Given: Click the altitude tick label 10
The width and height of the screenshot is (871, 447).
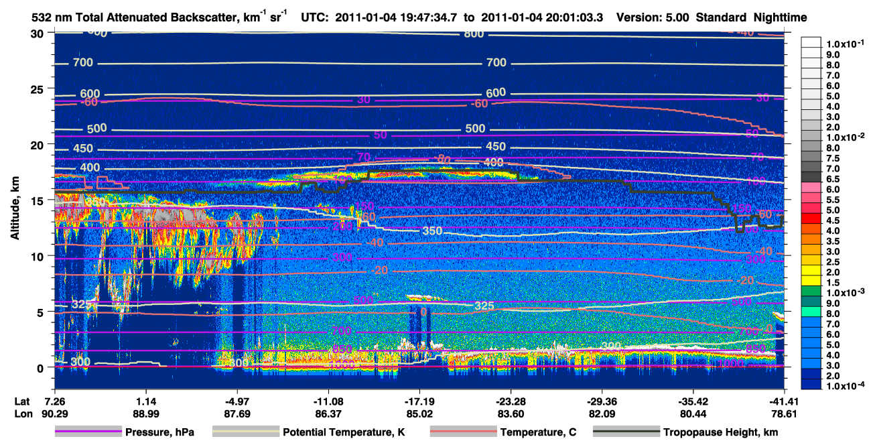Looking at the screenshot, I should [x=38, y=256].
